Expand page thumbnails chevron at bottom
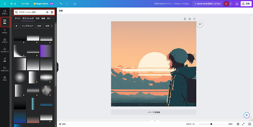The image size is (253, 127). click(x=155, y=121)
